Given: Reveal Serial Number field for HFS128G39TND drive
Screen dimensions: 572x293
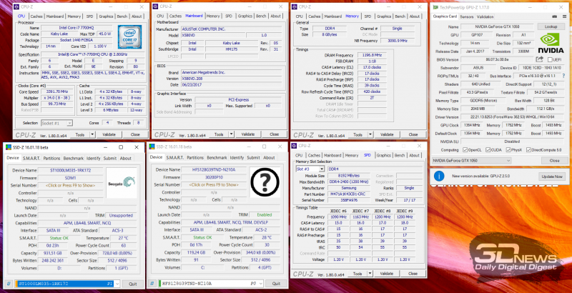Looking at the screenshot, I should pos(213,185).
